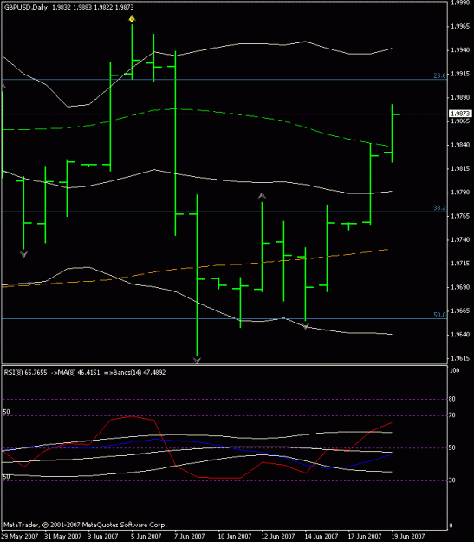Click the 3 Jun 2007 date label
Screen dimensions: 474x542
tap(103, 536)
